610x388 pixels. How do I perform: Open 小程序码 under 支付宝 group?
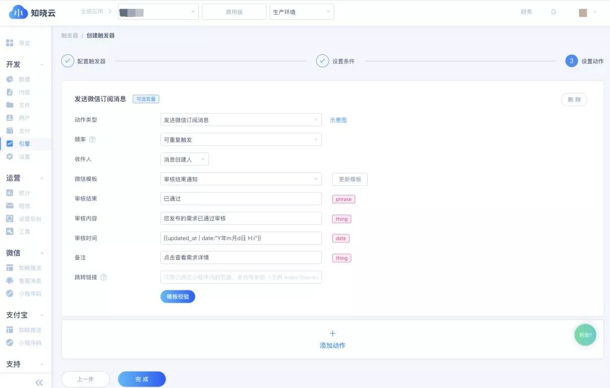(24, 343)
